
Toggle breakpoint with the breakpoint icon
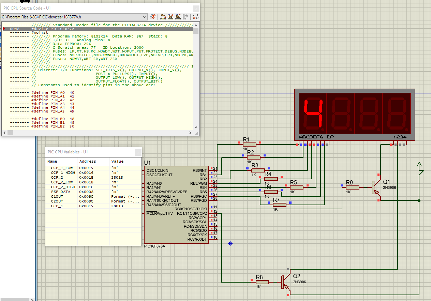tap(196, 16)
